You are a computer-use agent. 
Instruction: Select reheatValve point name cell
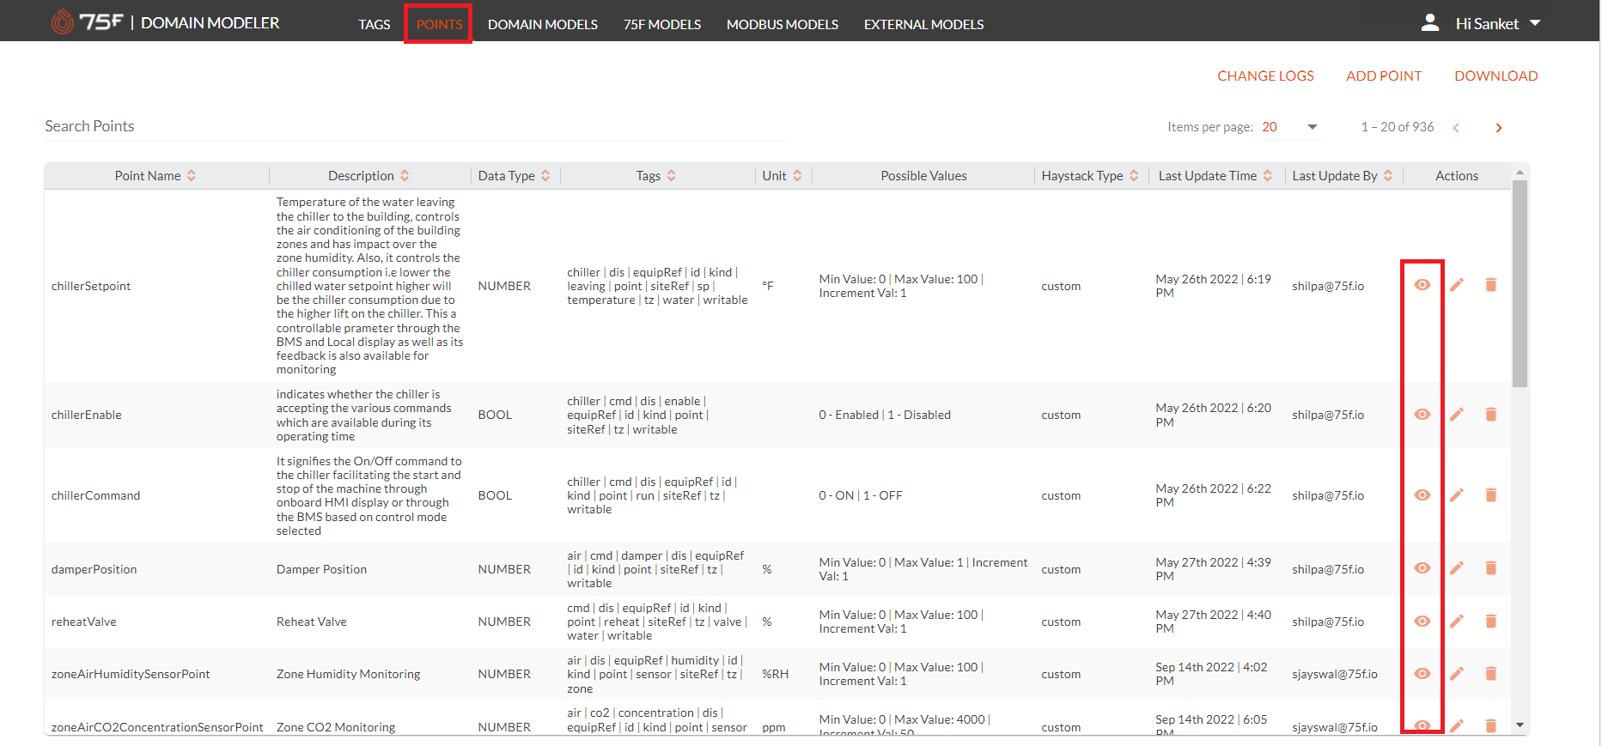[84, 622]
